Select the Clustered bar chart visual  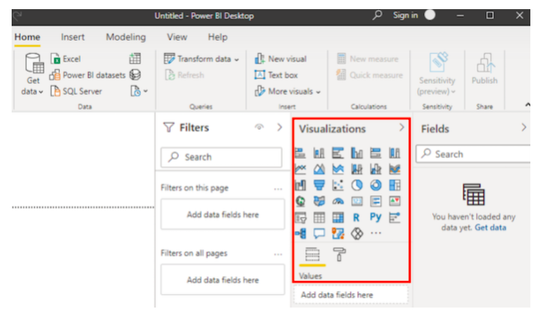coord(338,153)
